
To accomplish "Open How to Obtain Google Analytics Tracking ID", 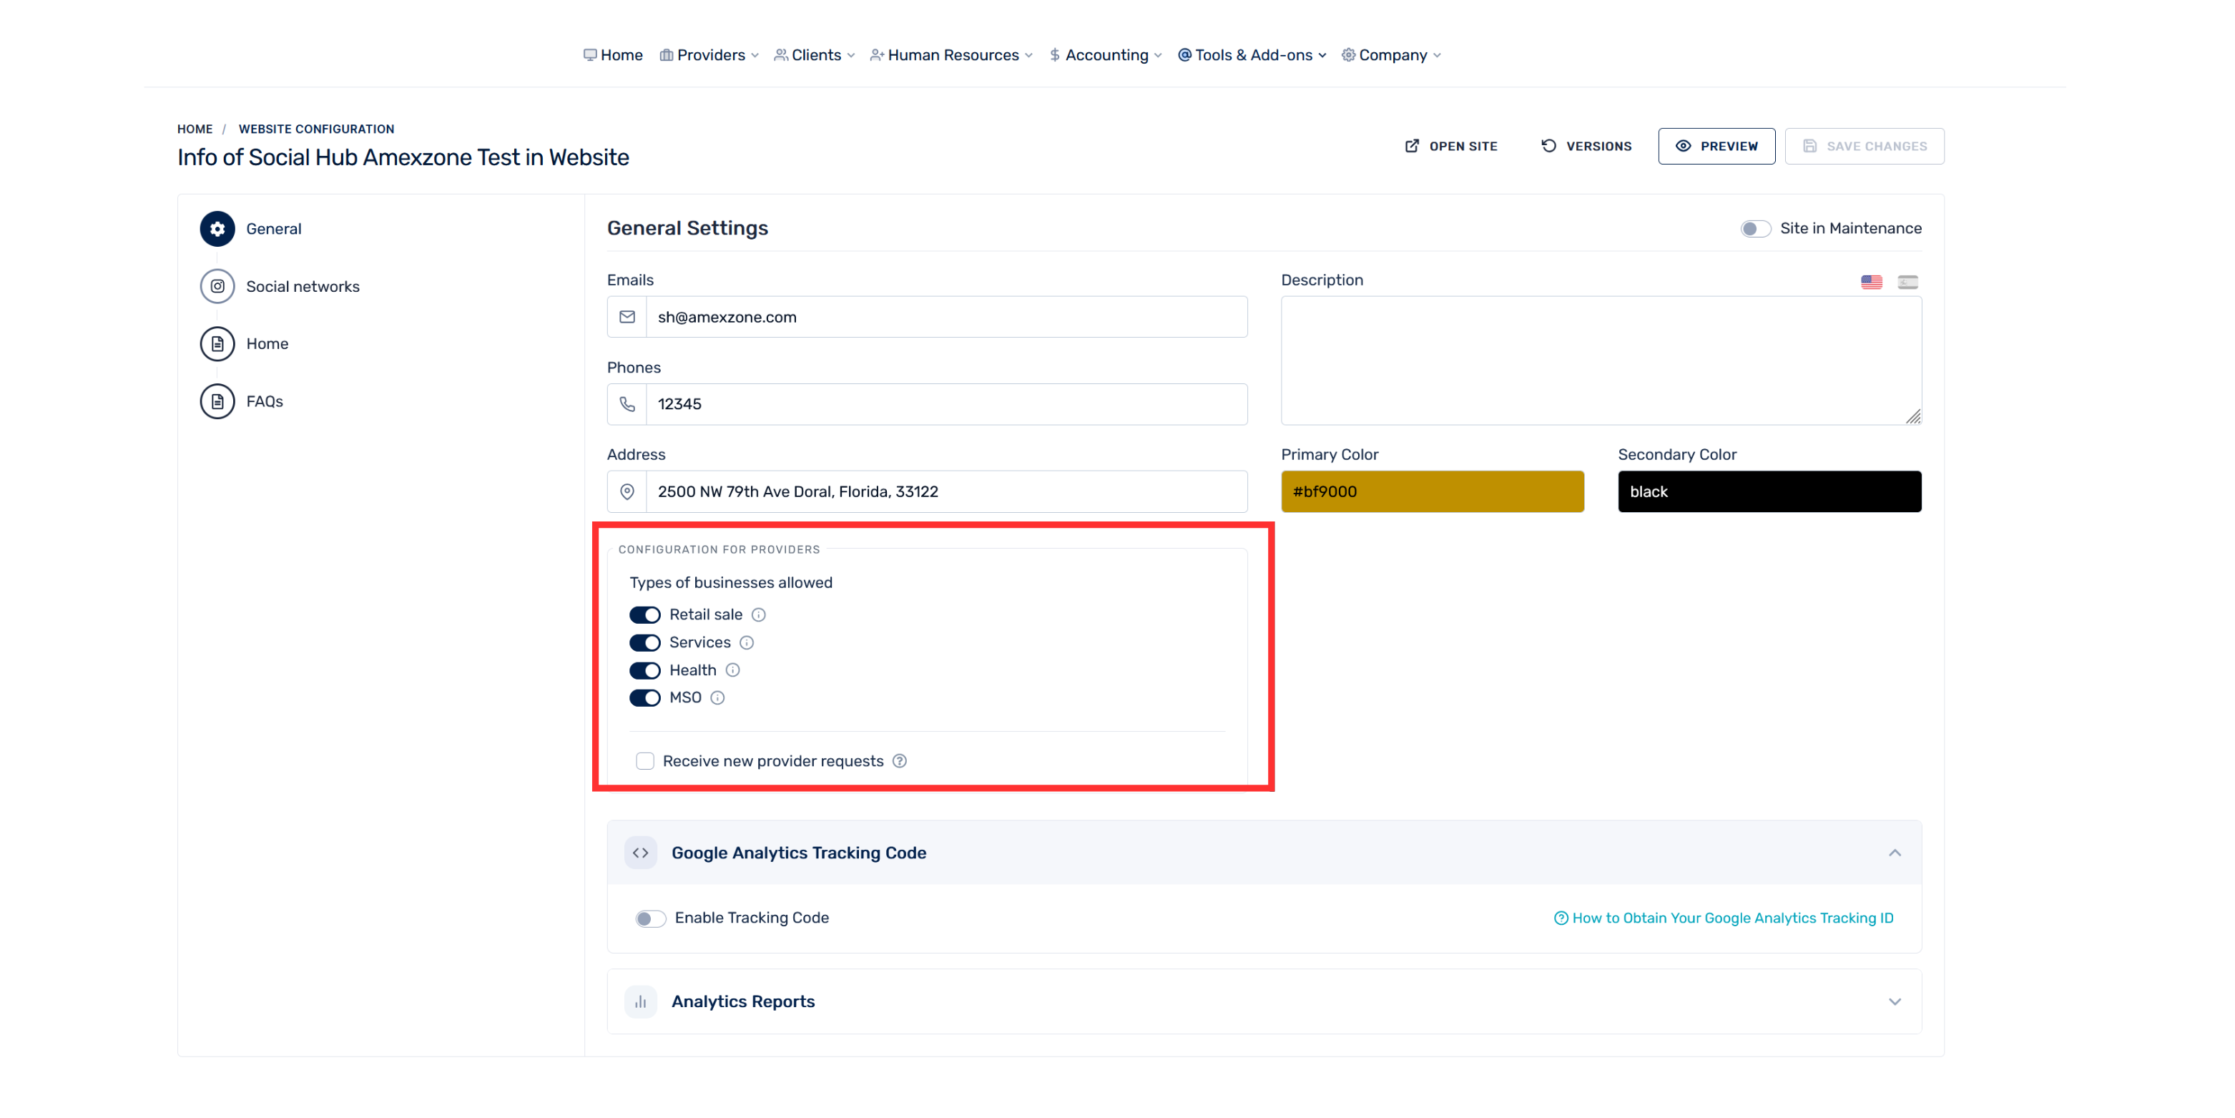I will (1723, 918).
